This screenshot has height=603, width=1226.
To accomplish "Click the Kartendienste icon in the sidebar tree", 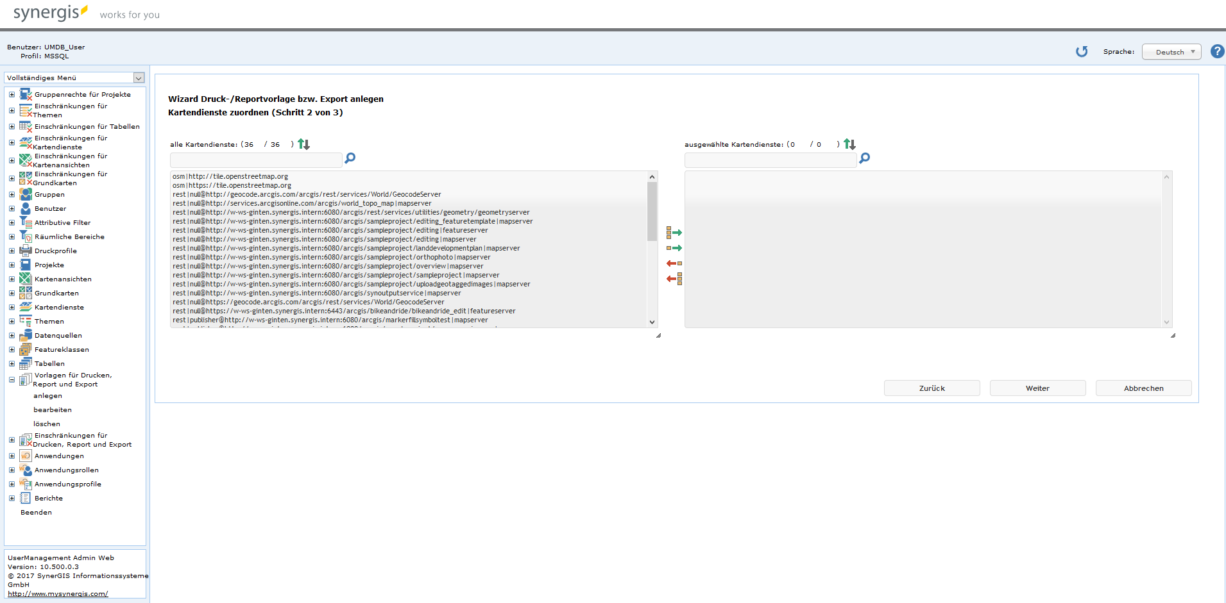I will [x=26, y=307].
